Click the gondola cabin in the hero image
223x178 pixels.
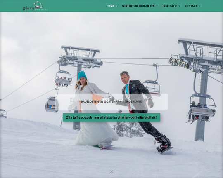pyautogui.click(x=52, y=104)
